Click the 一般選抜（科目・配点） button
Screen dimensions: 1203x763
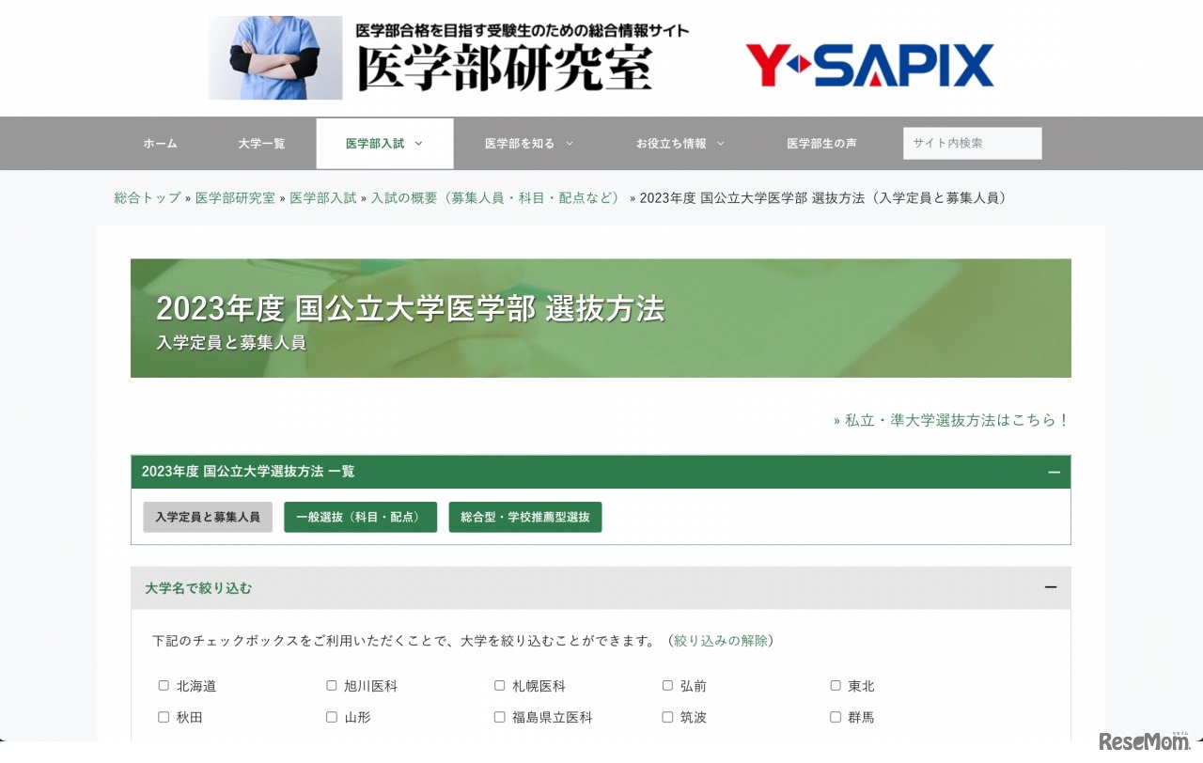click(360, 517)
